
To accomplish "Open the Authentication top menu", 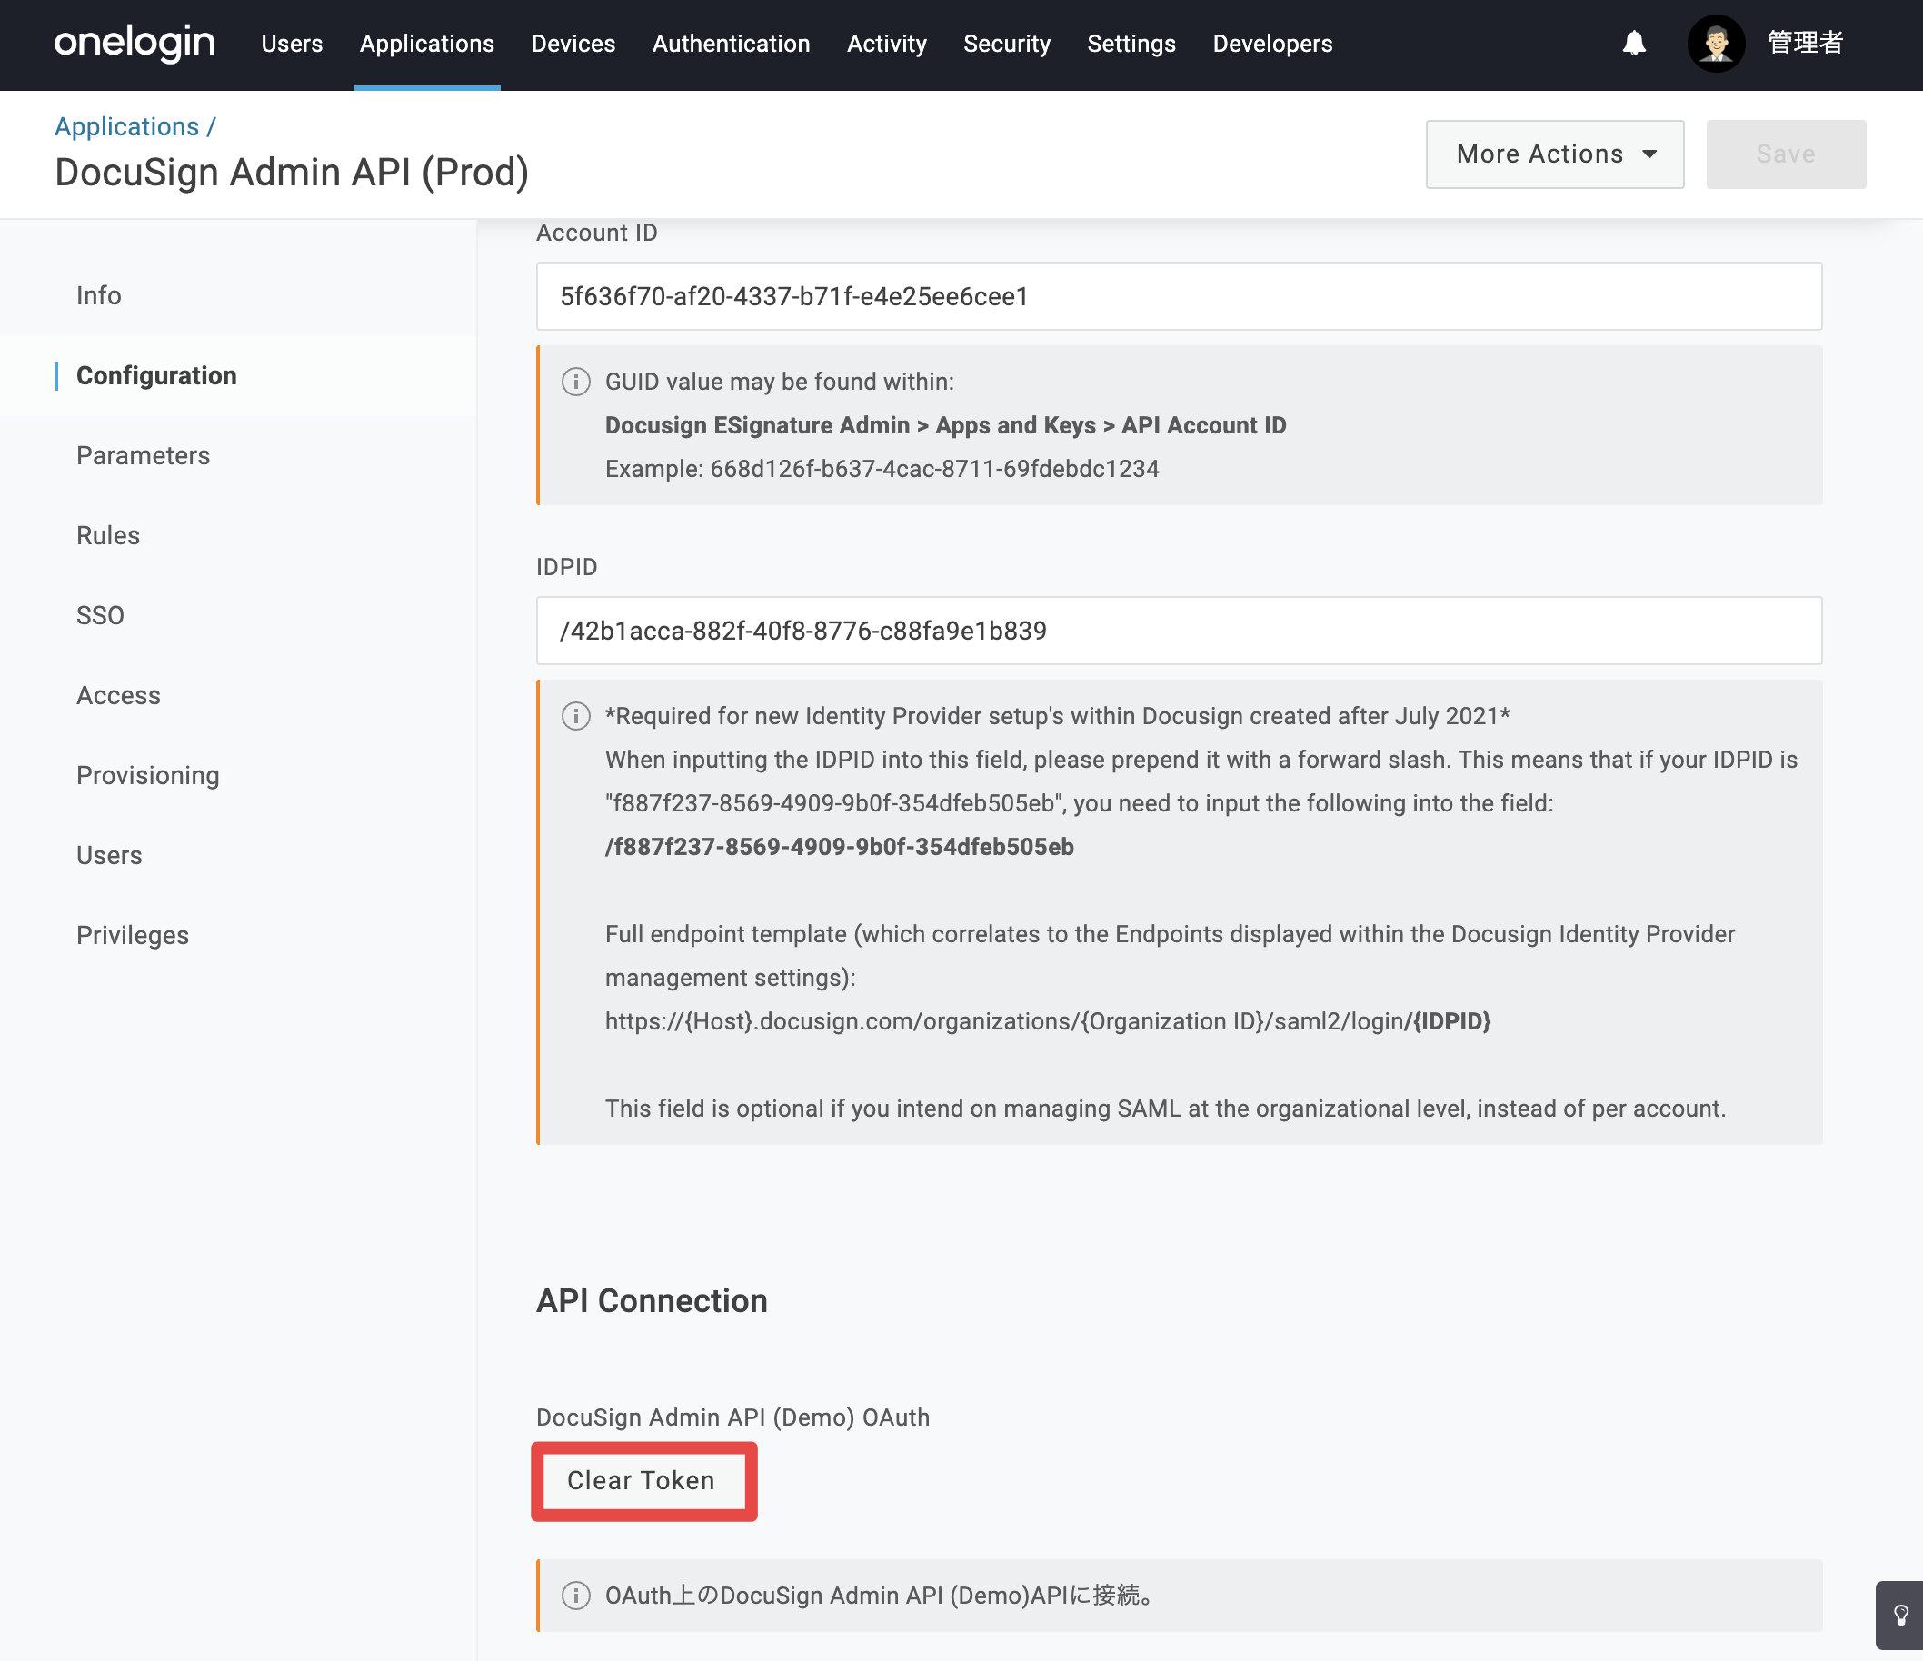I will point(731,44).
